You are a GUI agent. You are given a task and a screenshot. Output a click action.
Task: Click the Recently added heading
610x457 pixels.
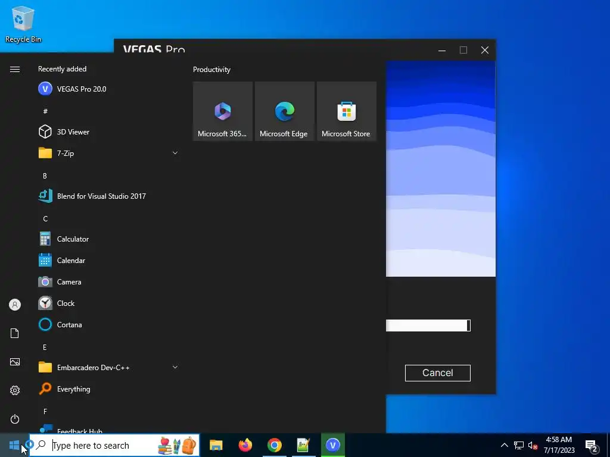(62, 69)
